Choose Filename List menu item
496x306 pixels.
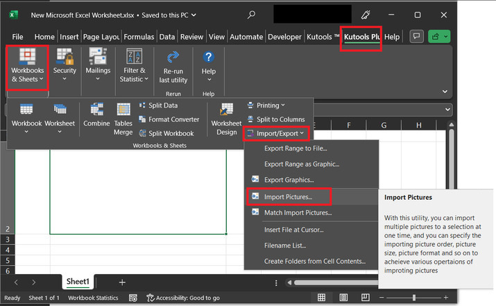tap(311, 246)
